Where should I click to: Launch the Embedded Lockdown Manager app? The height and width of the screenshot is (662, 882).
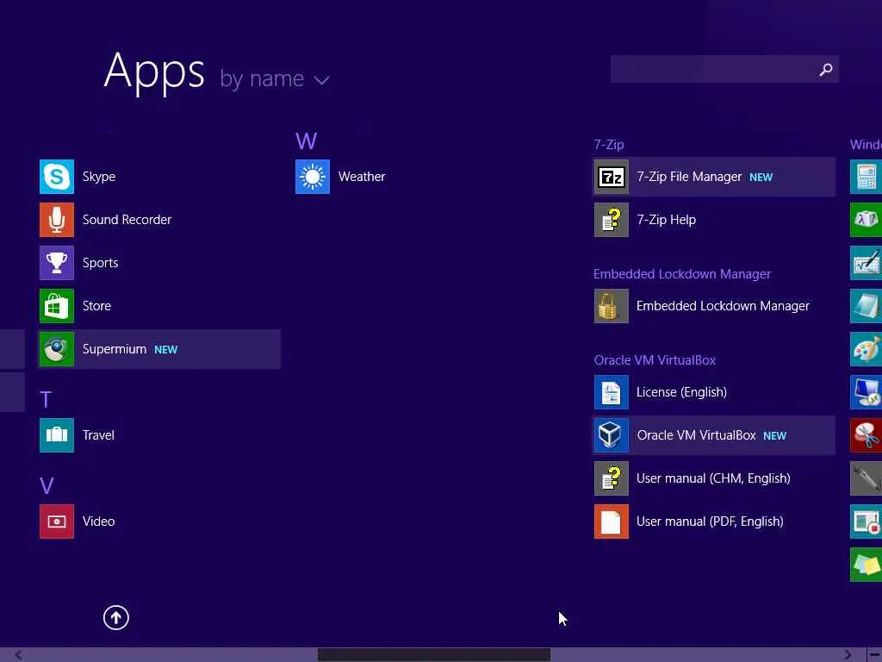coord(714,306)
